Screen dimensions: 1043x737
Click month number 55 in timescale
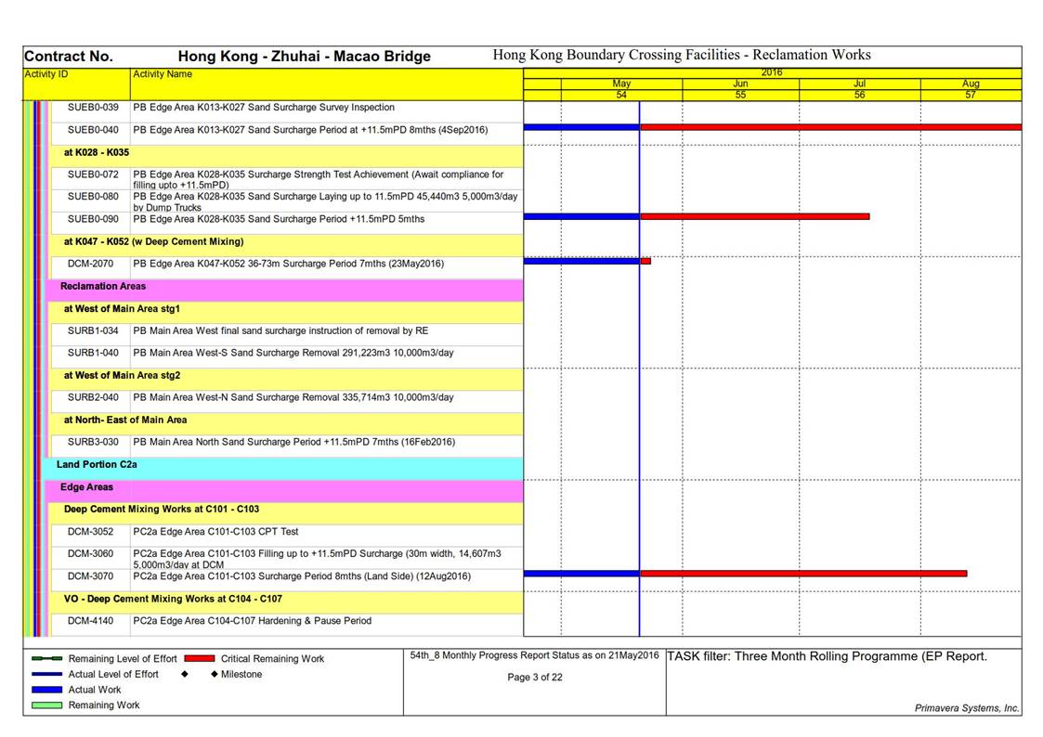tap(740, 95)
